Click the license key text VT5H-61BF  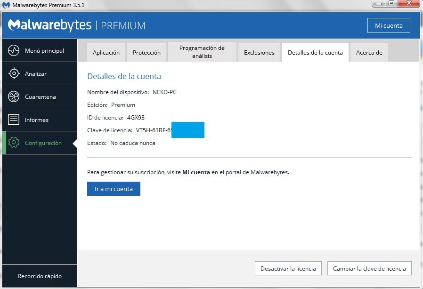[x=153, y=130]
